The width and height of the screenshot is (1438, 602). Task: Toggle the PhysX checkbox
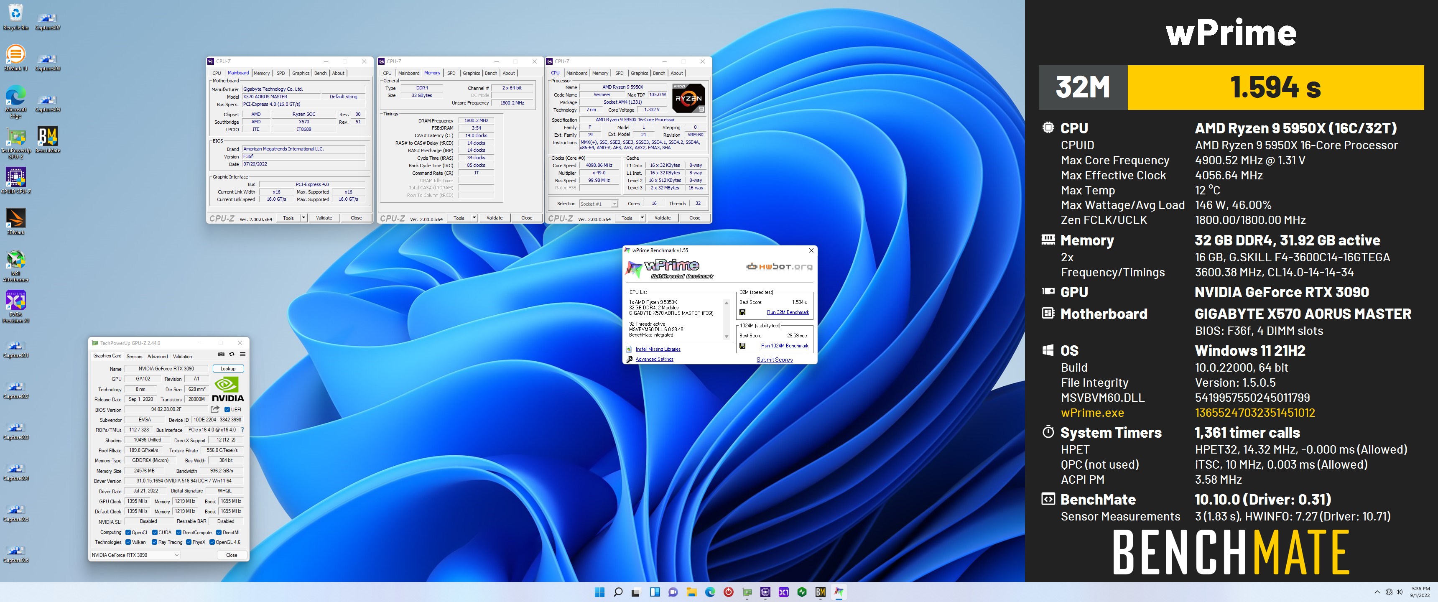click(x=189, y=542)
